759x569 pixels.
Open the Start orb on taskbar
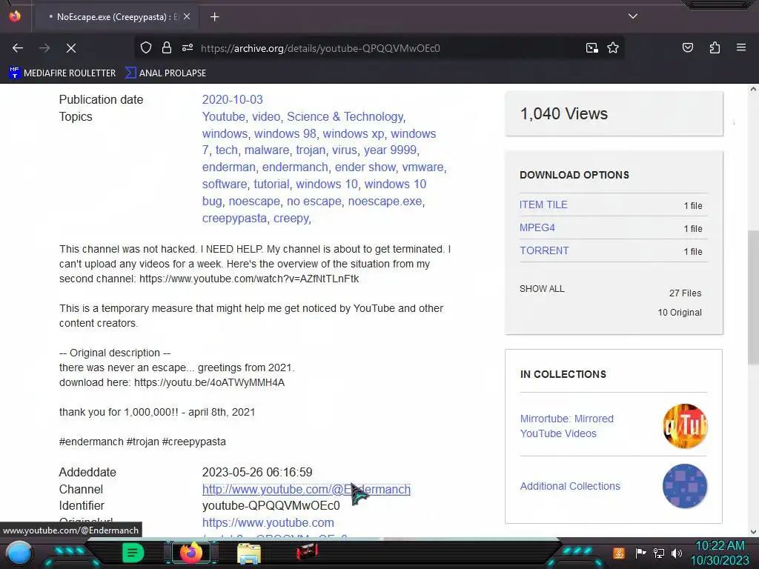pyautogui.click(x=19, y=553)
